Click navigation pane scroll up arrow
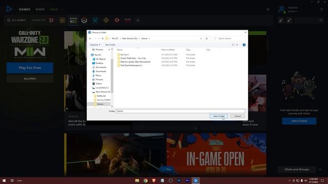This screenshot has width=328, height=184. pos(112,50)
